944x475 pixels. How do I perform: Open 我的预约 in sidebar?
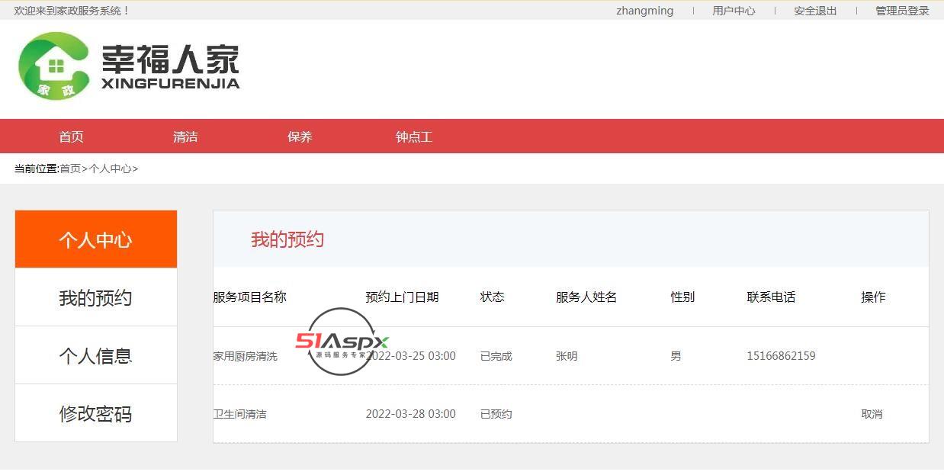pyautogui.click(x=96, y=297)
